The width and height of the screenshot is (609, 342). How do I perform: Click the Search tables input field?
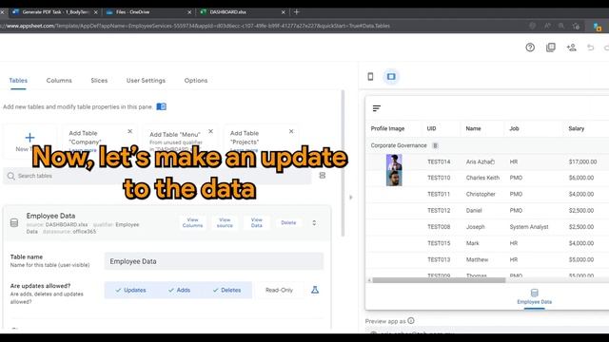point(157,176)
